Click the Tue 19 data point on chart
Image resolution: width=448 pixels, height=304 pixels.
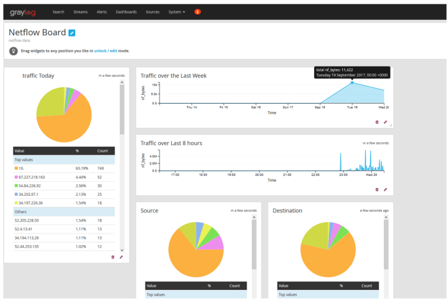coord(352,83)
